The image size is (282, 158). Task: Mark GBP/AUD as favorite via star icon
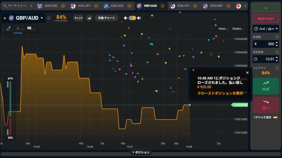tap(4, 18)
